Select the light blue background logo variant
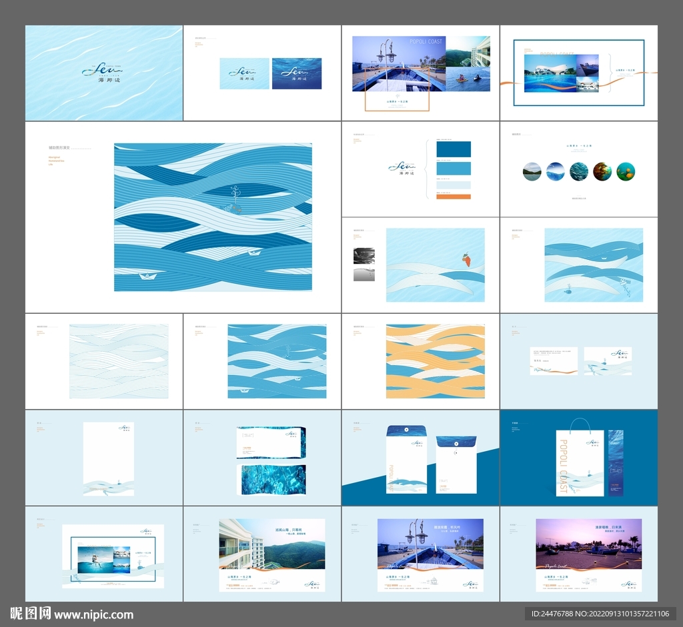This screenshot has height=627, width=683. (x=244, y=73)
